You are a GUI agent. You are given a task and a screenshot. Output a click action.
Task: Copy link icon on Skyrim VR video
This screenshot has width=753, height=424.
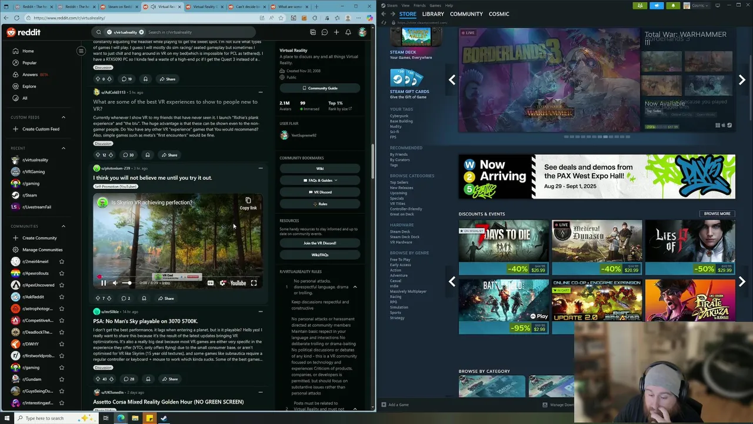coord(248,203)
